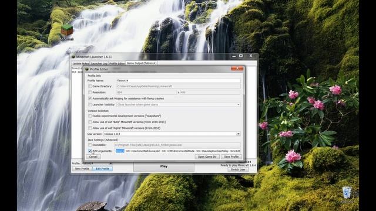Click the New Profile button

click(82, 169)
